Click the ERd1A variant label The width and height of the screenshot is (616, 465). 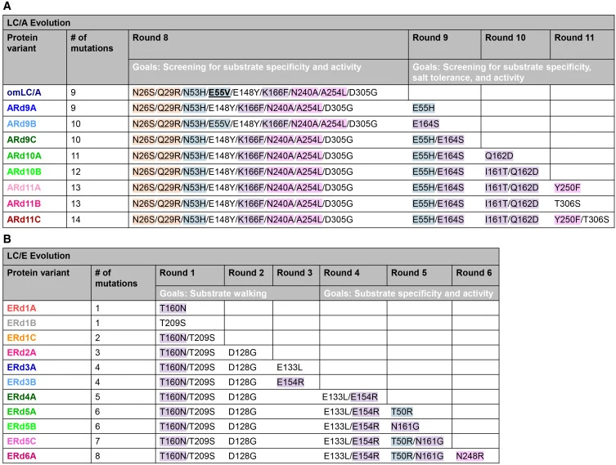tap(21, 308)
